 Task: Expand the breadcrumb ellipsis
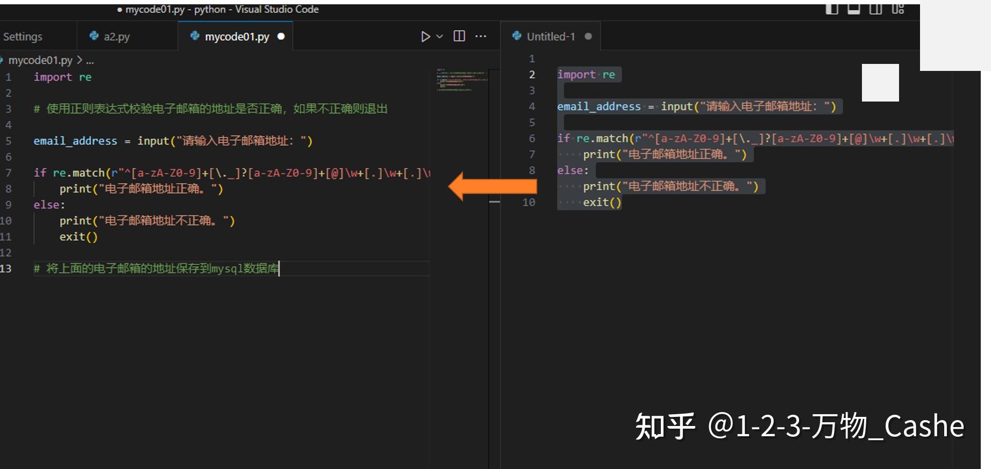90,60
